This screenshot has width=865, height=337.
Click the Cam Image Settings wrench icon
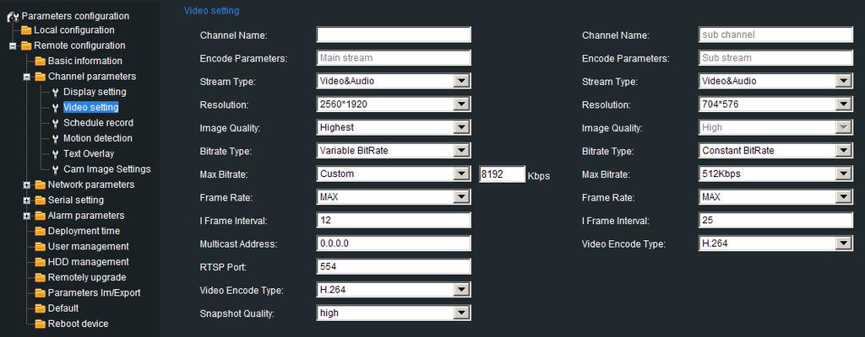coord(55,169)
